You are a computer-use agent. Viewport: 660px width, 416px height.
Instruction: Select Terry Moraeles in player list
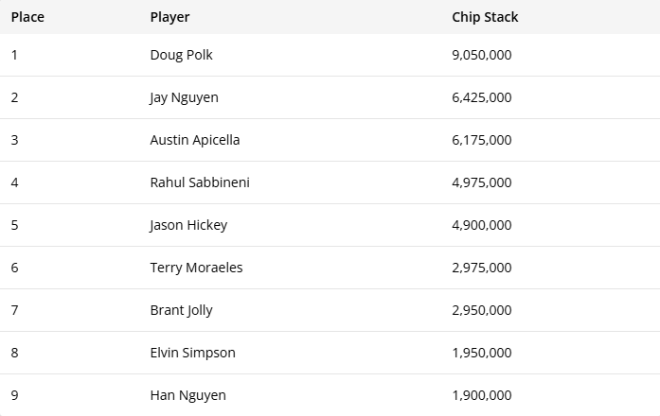tap(197, 268)
